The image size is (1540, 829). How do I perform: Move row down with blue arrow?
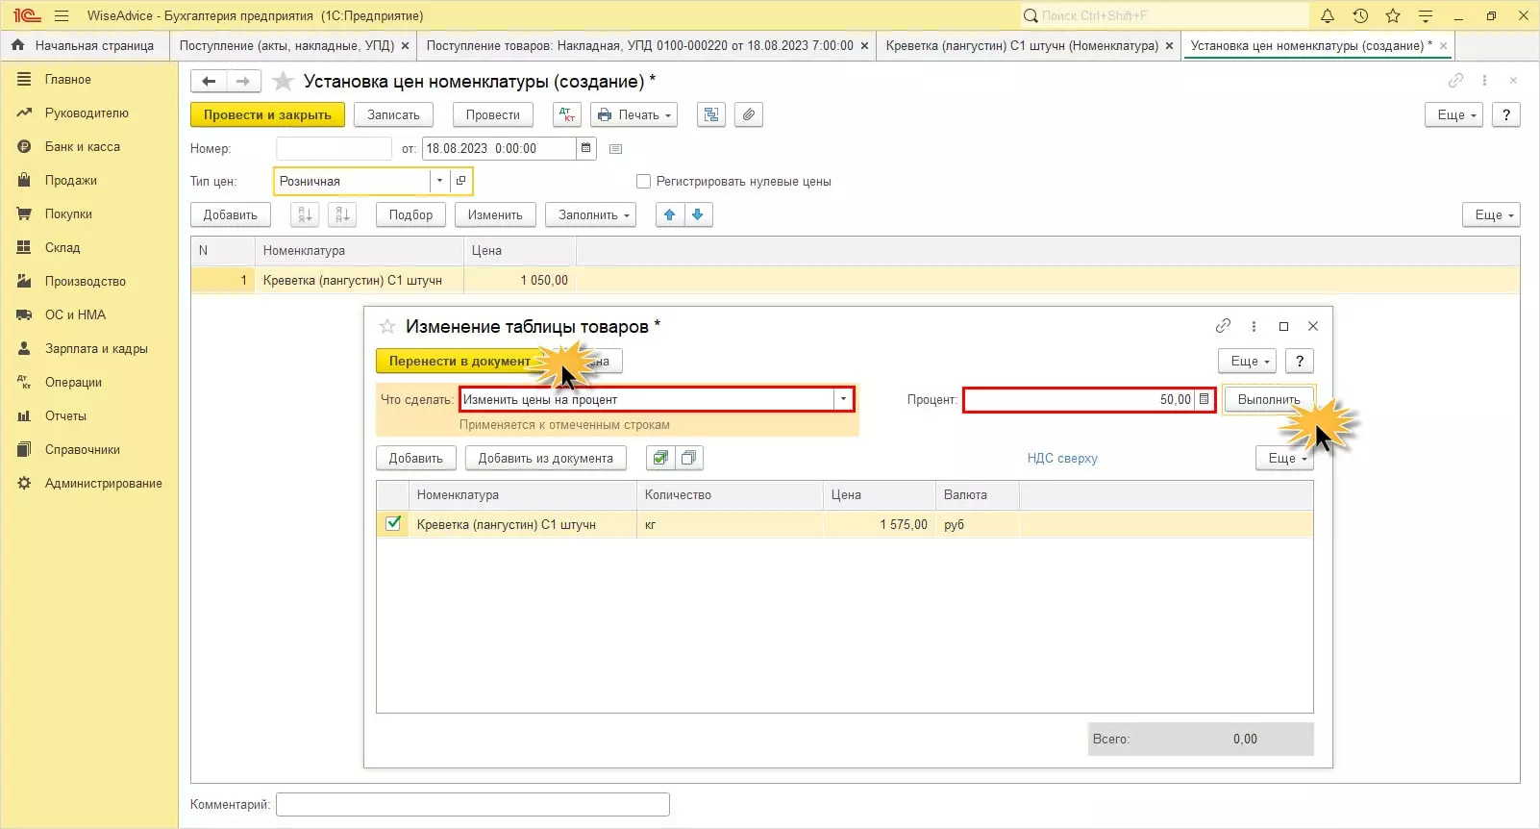click(698, 214)
